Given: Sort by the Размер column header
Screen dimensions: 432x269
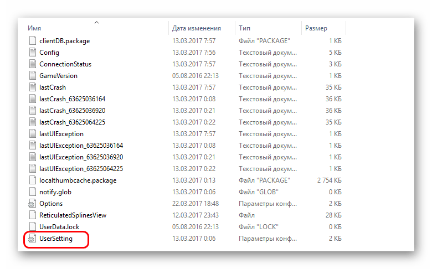Looking at the screenshot, I should 316,28.
